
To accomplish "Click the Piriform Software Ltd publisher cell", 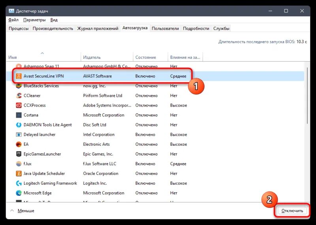I will (103, 96).
